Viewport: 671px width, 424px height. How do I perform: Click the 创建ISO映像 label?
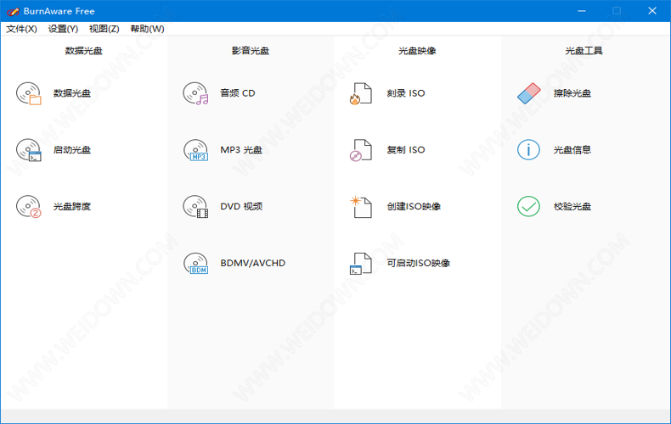click(x=414, y=206)
